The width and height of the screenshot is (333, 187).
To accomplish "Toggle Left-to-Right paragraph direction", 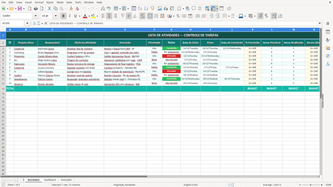I will [260, 16].
